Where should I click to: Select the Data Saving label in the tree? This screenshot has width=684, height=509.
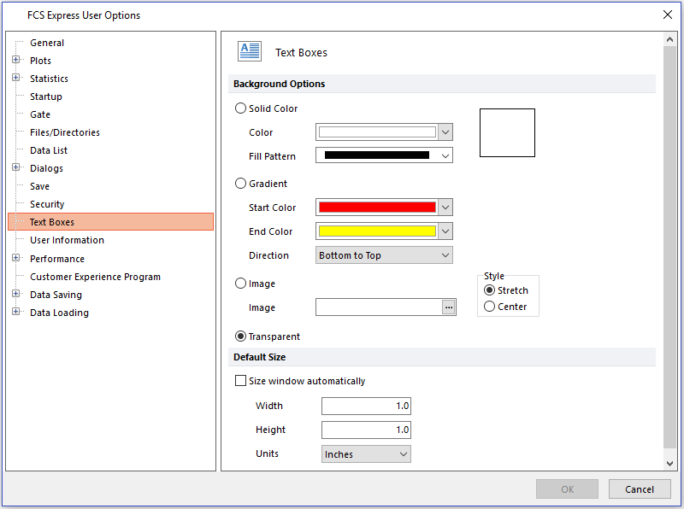[x=56, y=295]
